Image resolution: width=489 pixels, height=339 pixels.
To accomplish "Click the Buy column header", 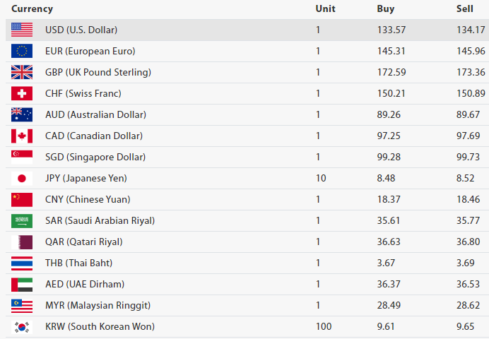I will click(x=386, y=9).
